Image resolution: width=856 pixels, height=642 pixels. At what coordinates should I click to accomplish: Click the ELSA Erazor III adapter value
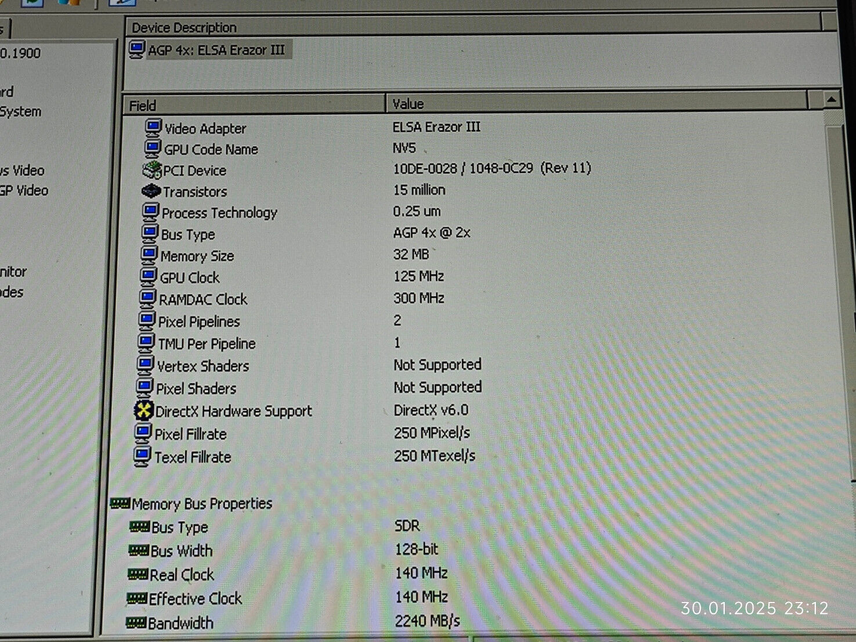pos(436,127)
